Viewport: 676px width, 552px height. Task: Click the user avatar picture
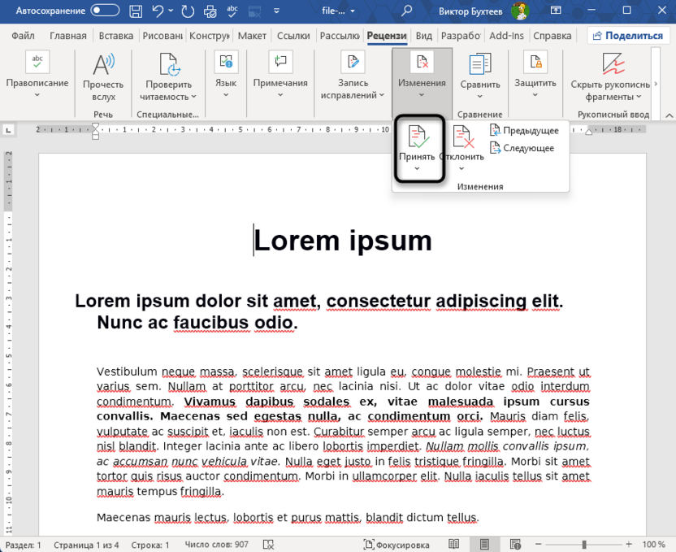520,11
